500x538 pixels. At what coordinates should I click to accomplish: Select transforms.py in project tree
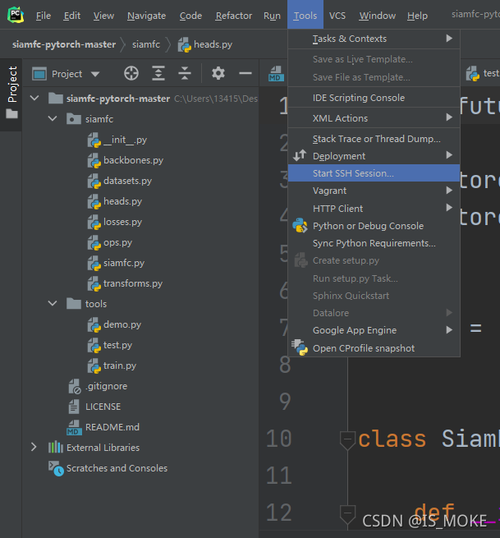point(133,283)
